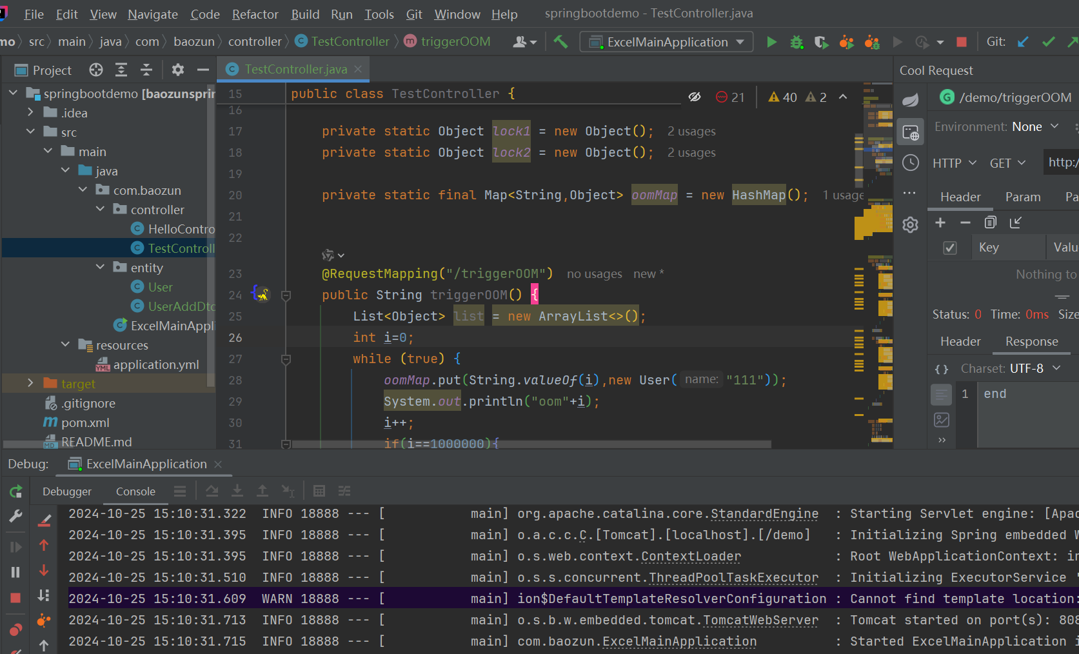Copy headers icon in Cool Request
Screen dimensions: 1079x654
tap(991, 223)
